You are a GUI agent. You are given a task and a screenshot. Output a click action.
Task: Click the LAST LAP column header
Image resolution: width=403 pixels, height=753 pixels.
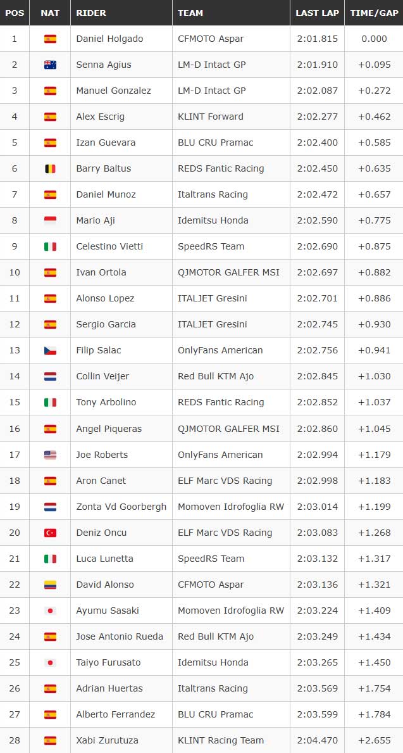tap(317, 13)
